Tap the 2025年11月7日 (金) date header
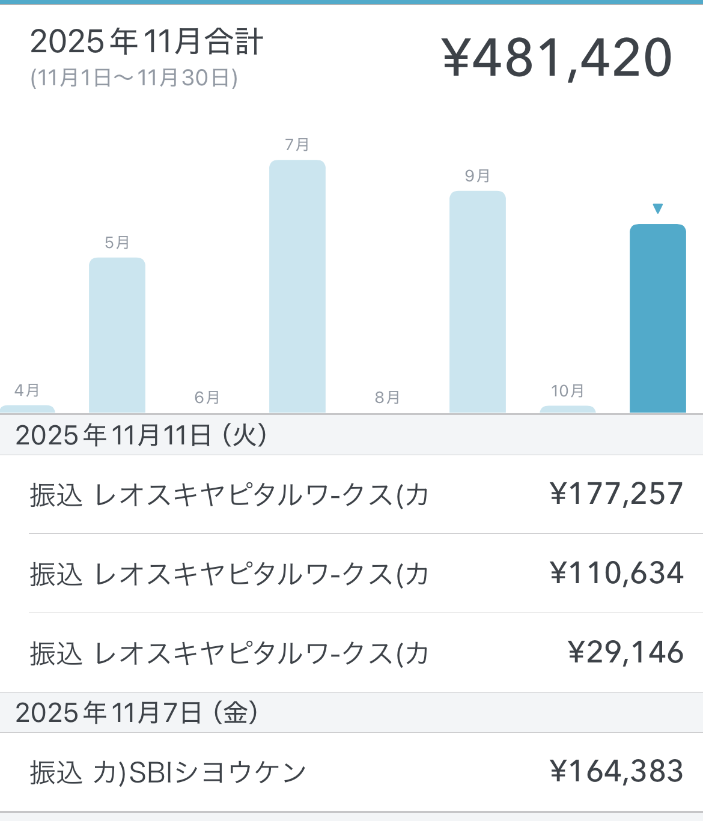 [x=137, y=713]
